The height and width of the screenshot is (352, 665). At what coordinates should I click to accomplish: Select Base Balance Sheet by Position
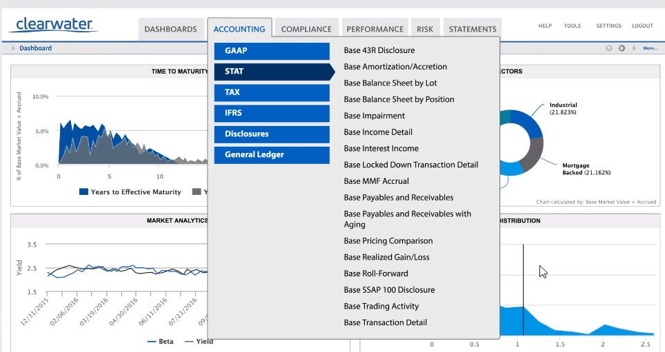point(399,100)
